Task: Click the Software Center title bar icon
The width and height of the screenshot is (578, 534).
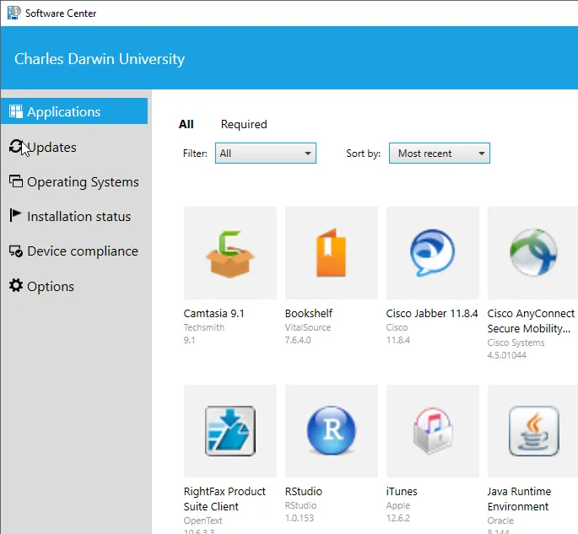Action: (x=14, y=13)
